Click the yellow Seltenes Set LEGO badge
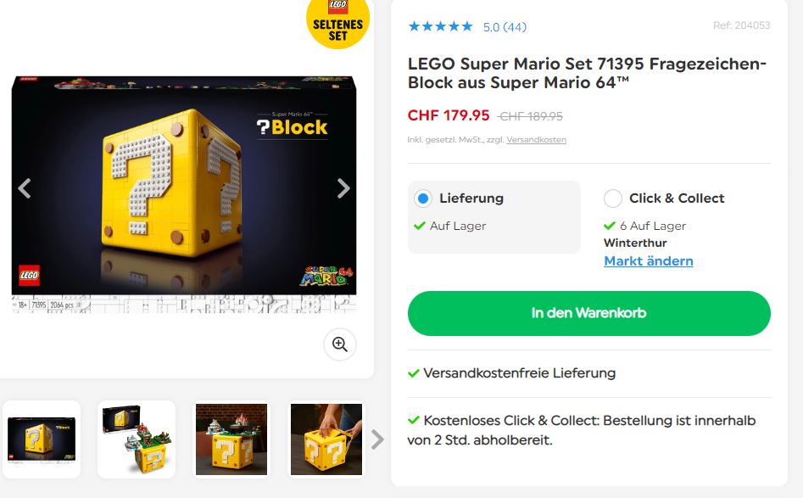Screen dimensions: 803x498 pos(338,23)
